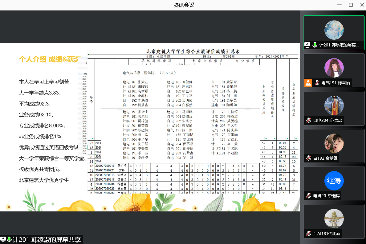Click the screen-share icon on 韩添淑's tile
The image size is (366, 244).
tap(307, 45)
